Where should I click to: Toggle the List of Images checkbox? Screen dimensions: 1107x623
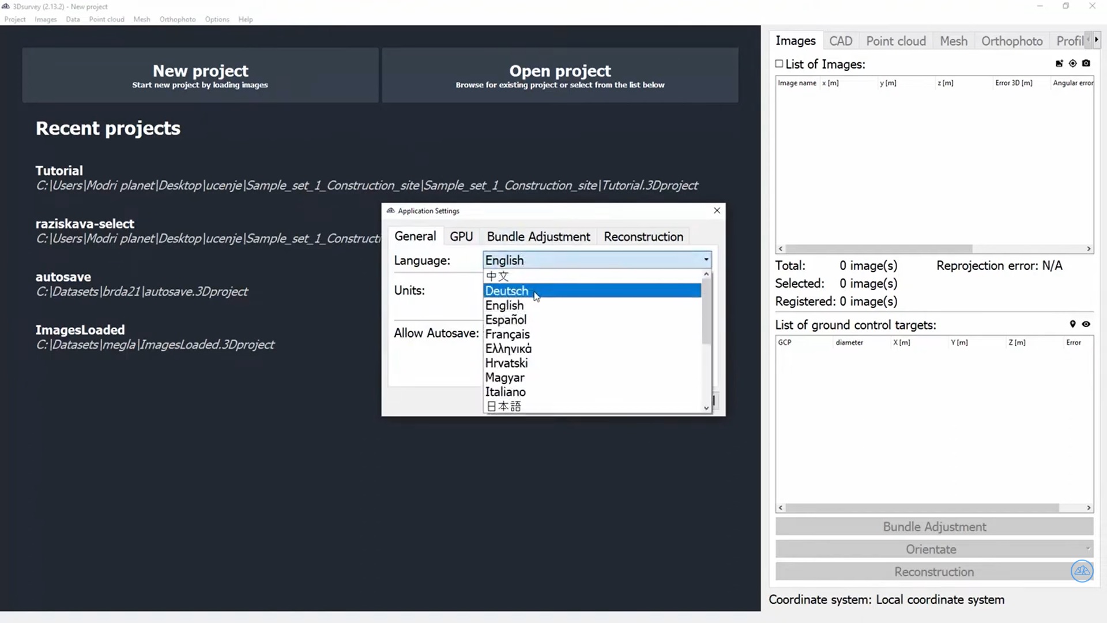coord(778,63)
